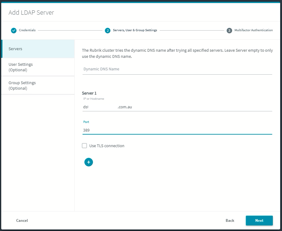The image size is (282, 231).
Task: Click the Use TLS connection label text
Action: coord(107,146)
